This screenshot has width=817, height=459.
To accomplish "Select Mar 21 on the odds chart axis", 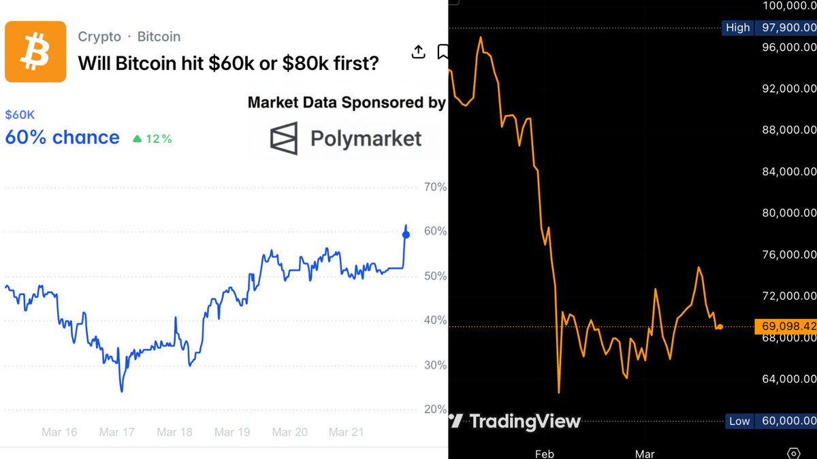I will [x=347, y=432].
